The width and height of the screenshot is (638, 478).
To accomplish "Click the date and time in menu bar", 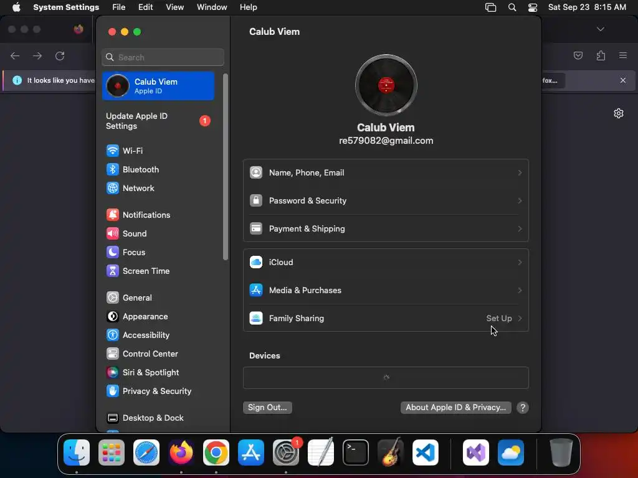I will [587, 7].
